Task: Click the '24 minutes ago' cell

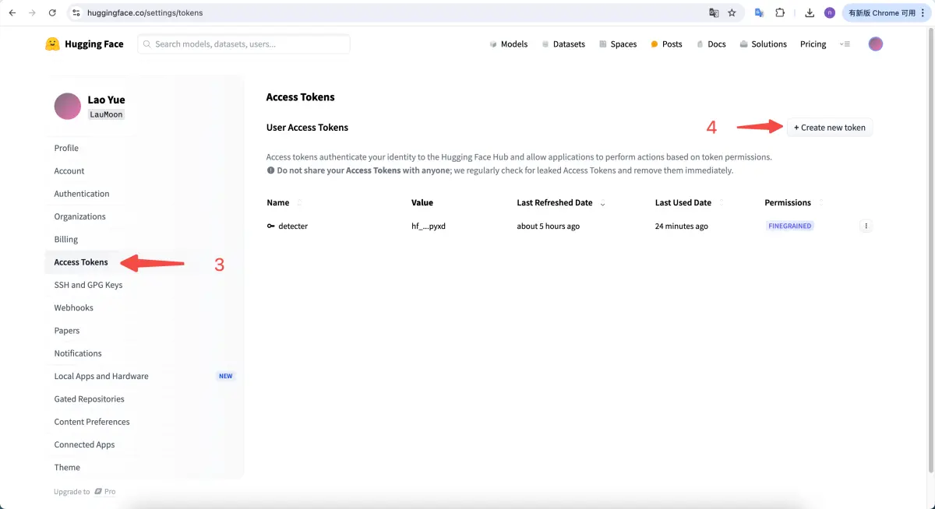Action: pyautogui.click(x=682, y=226)
